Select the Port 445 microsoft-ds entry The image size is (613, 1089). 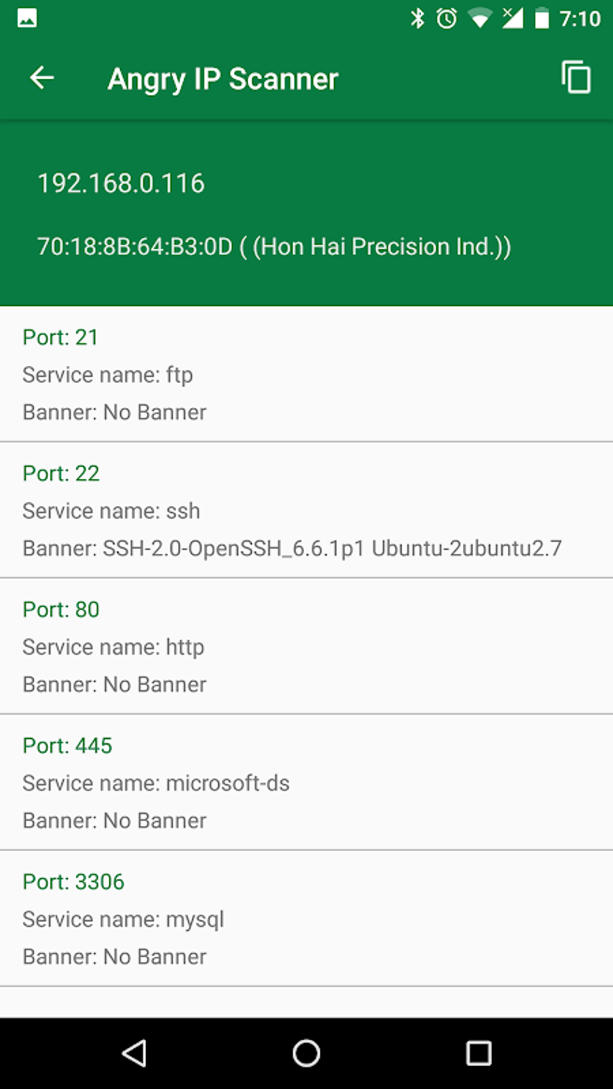pyautogui.click(x=306, y=782)
